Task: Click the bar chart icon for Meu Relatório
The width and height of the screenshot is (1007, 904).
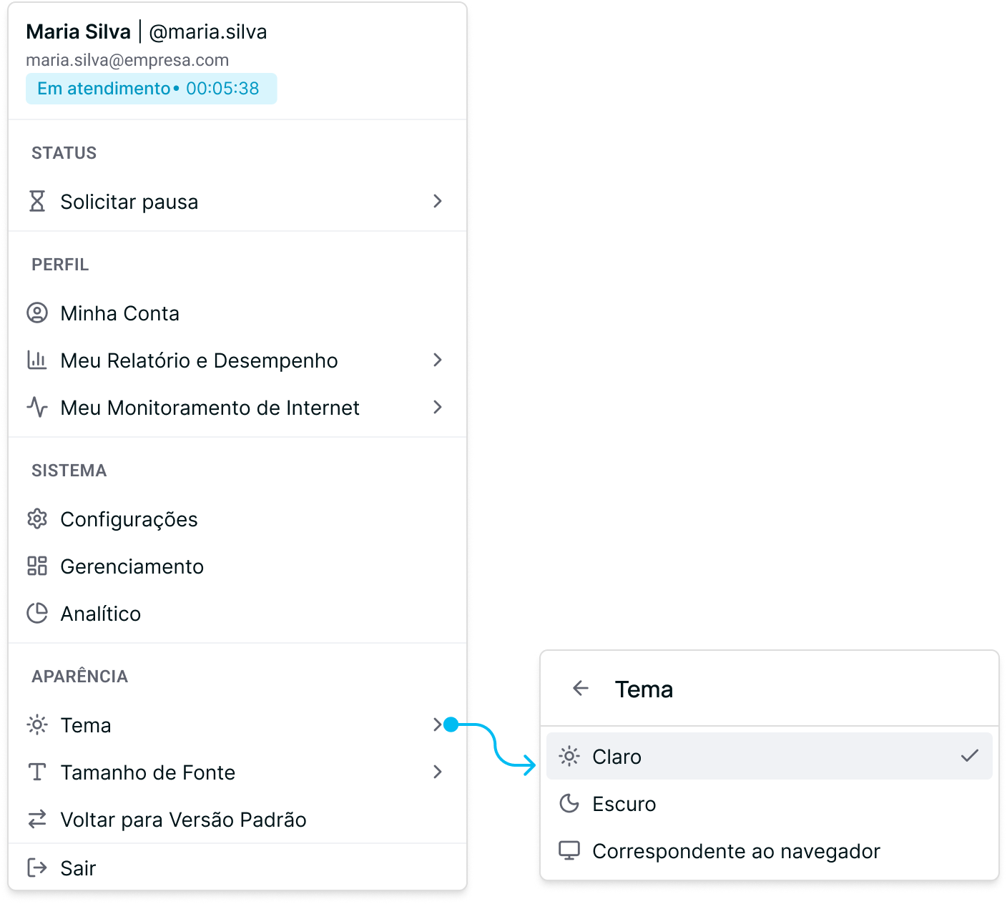Action: [37, 360]
